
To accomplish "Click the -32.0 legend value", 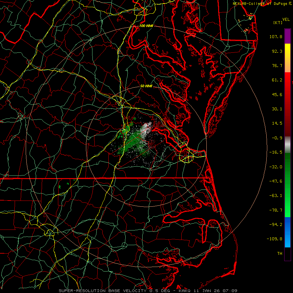I will [x=276, y=167].
